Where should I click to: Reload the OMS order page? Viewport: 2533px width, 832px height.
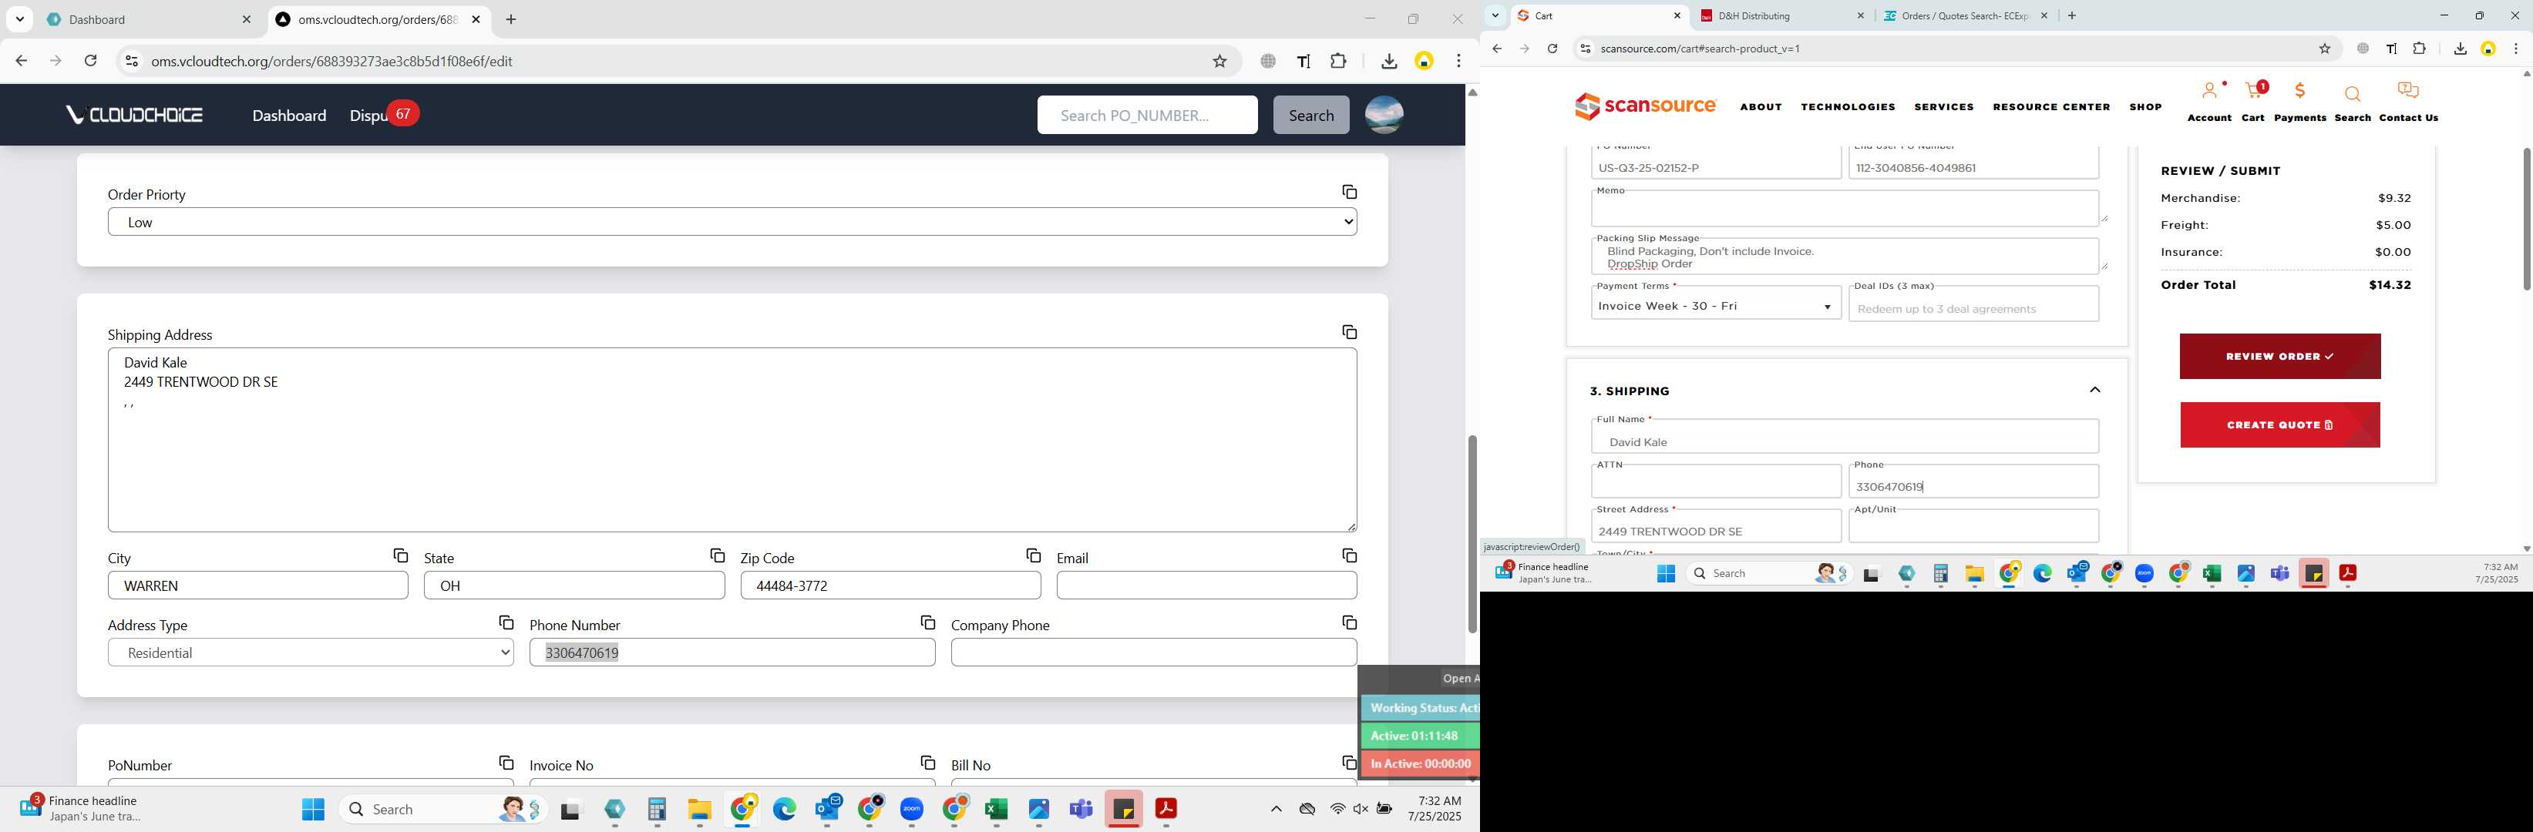tap(90, 61)
